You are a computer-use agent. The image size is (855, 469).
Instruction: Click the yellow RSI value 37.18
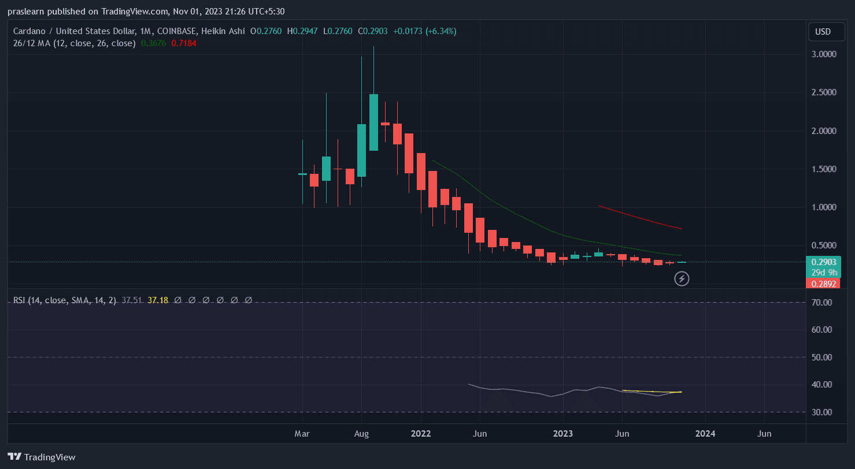pyautogui.click(x=158, y=300)
